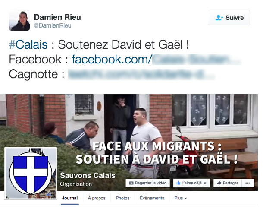Click the follow person-plus icon
The width and height of the screenshot is (263, 212).
pyautogui.click(x=219, y=18)
